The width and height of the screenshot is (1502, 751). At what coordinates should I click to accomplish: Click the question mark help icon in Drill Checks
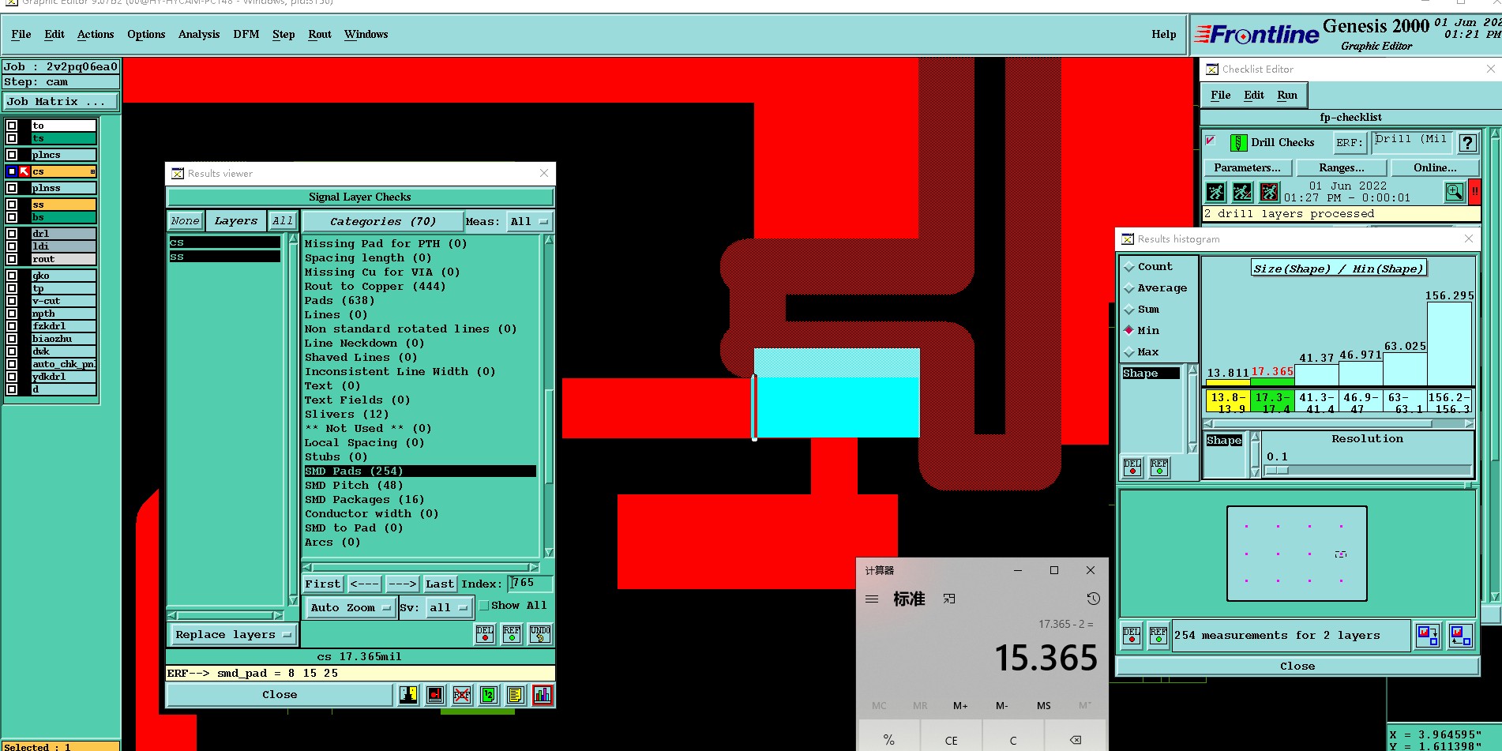[1467, 143]
